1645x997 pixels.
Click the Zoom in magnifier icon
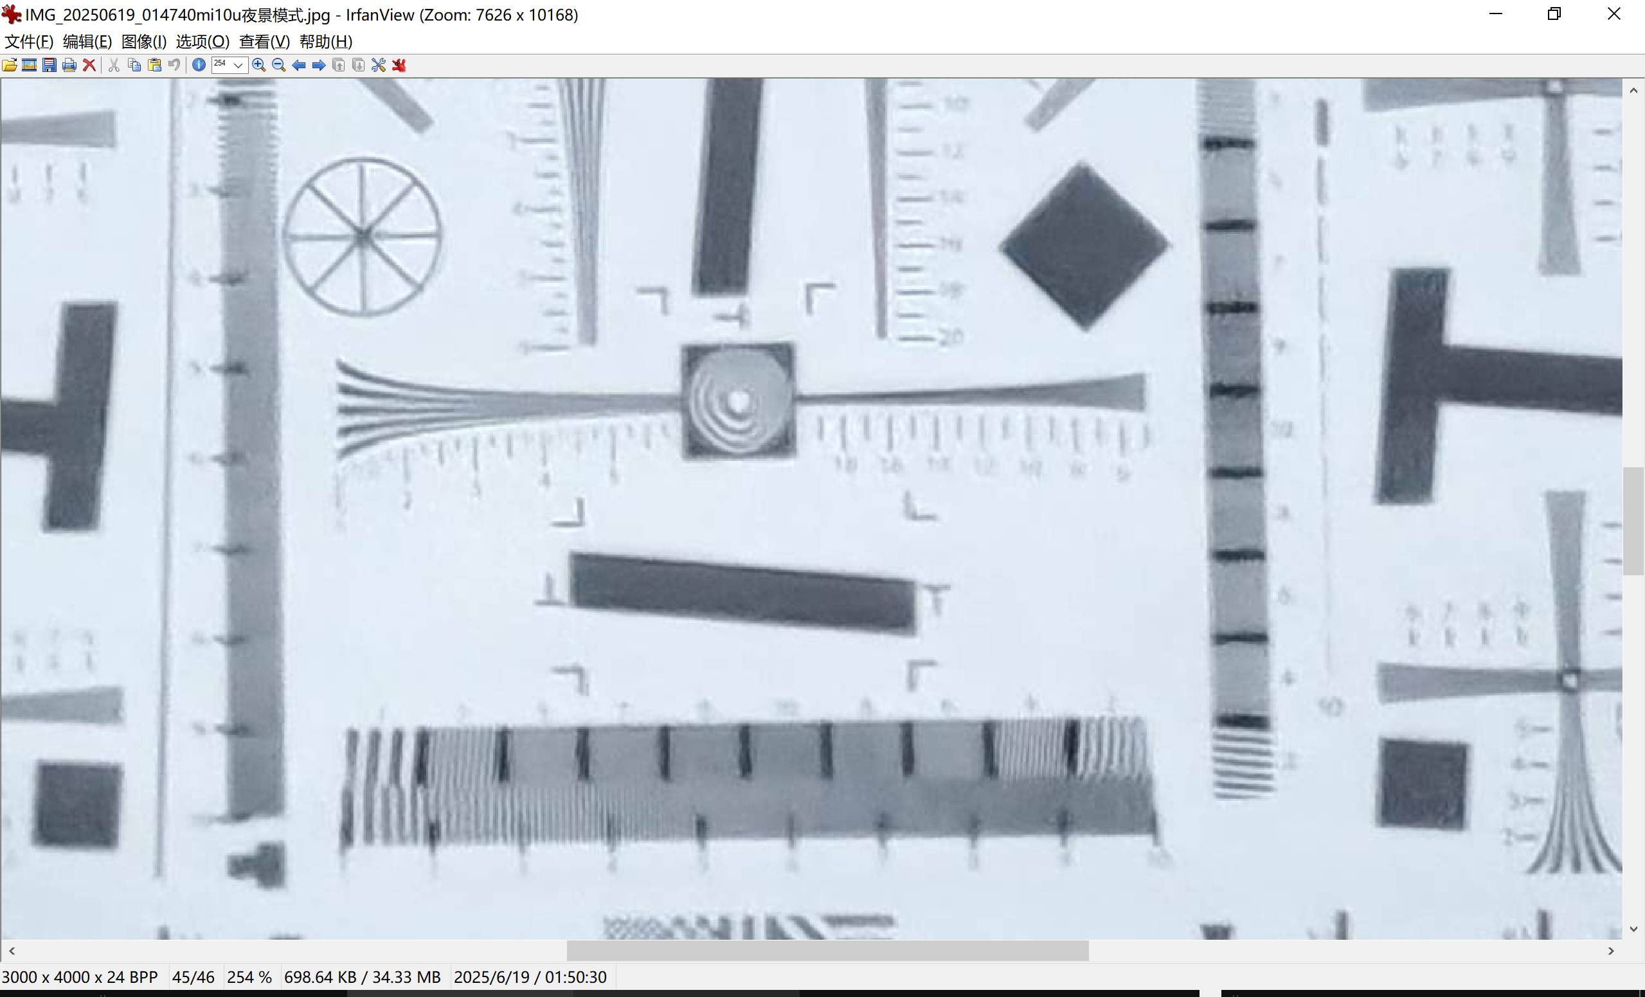(x=259, y=65)
